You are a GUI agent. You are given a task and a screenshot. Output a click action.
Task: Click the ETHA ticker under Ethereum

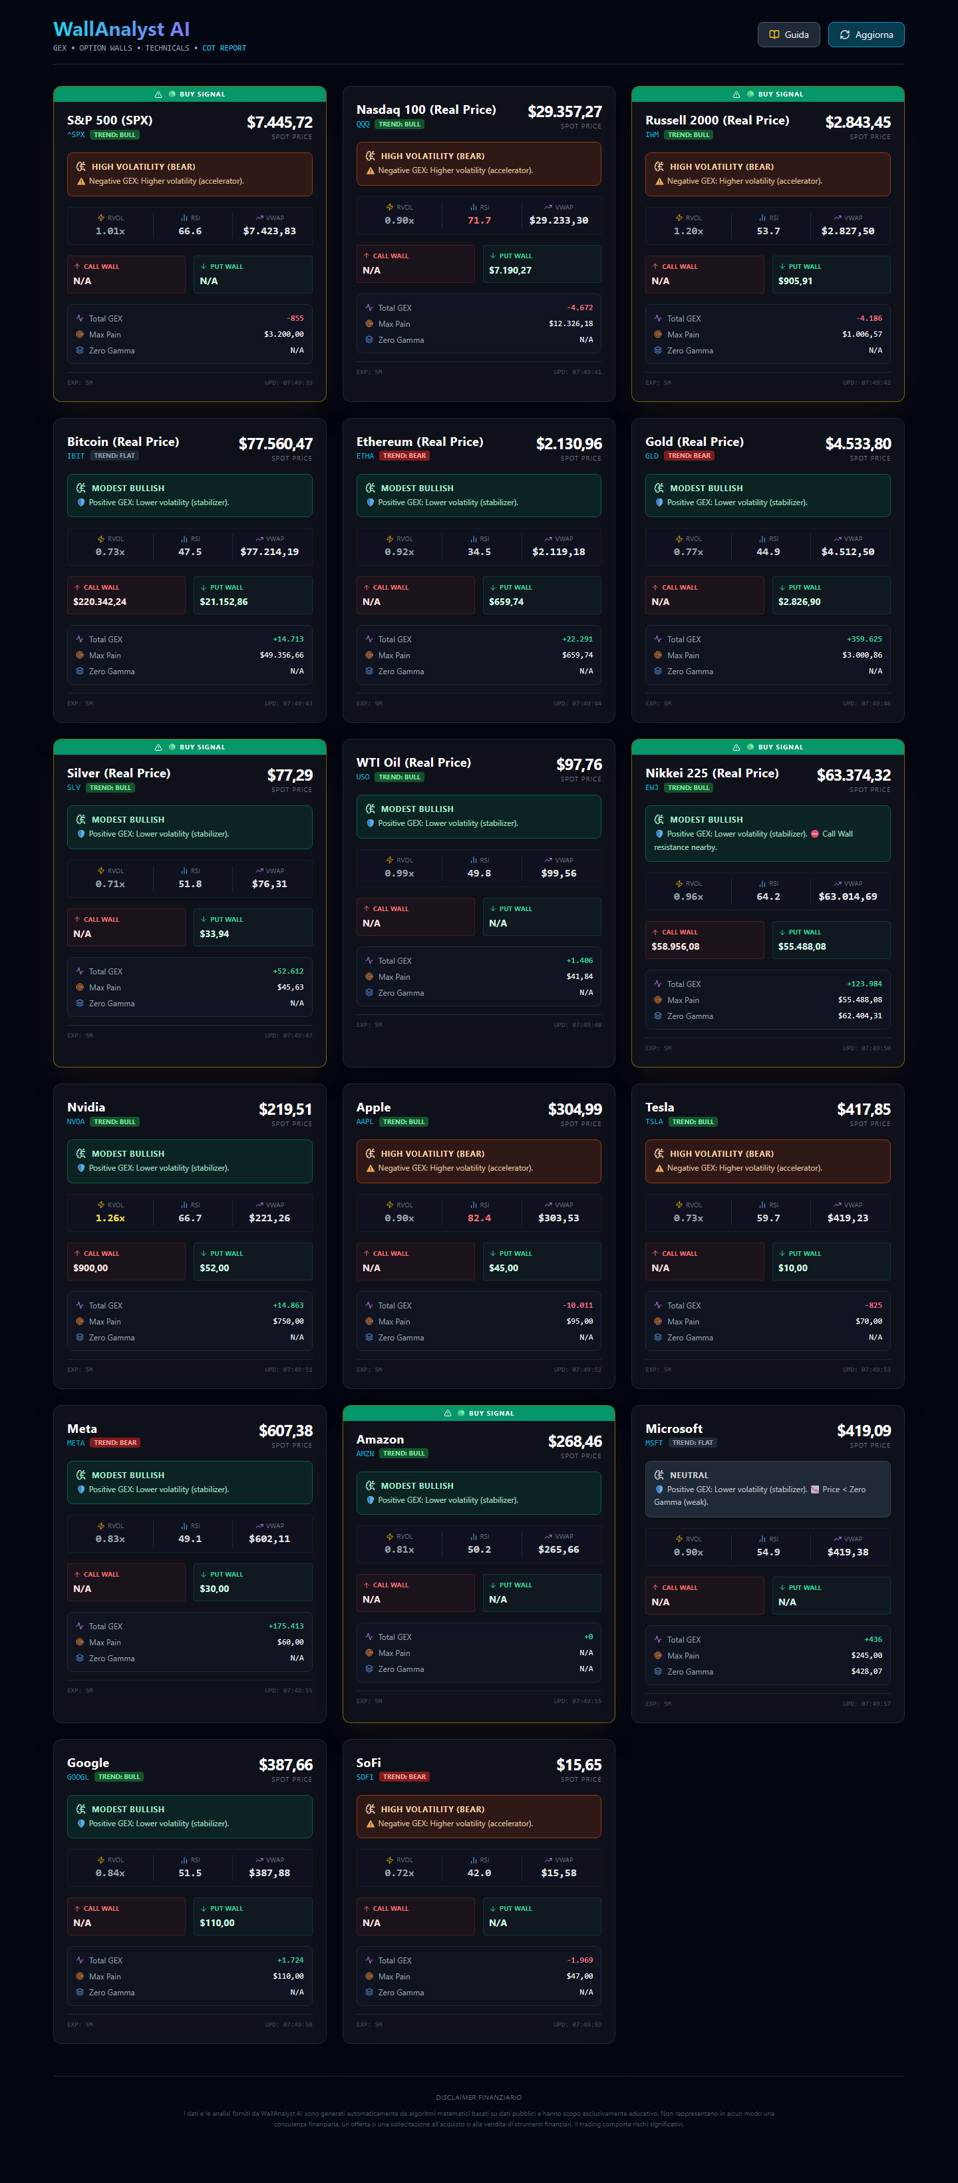tap(365, 456)
